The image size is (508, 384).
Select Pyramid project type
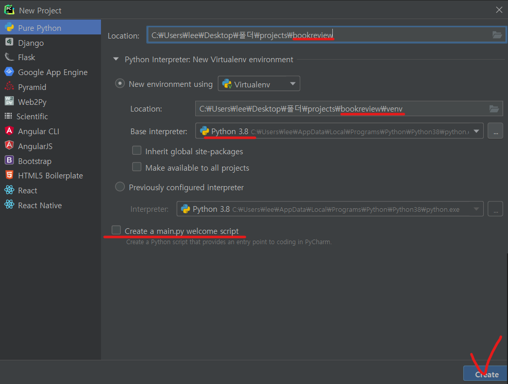(x=50, y=87)
